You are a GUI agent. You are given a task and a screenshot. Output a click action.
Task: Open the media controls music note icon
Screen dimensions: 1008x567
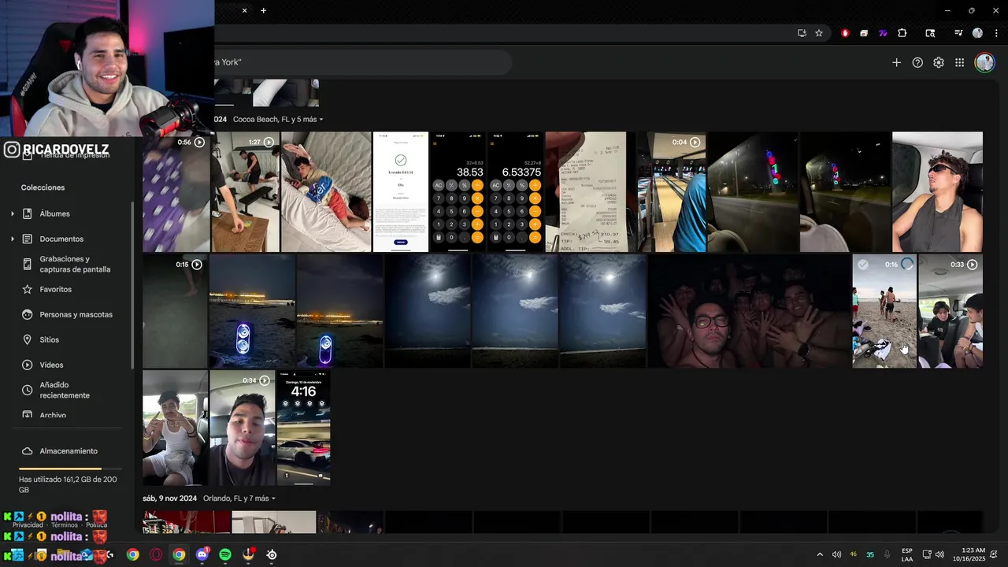tap(958, 33)
